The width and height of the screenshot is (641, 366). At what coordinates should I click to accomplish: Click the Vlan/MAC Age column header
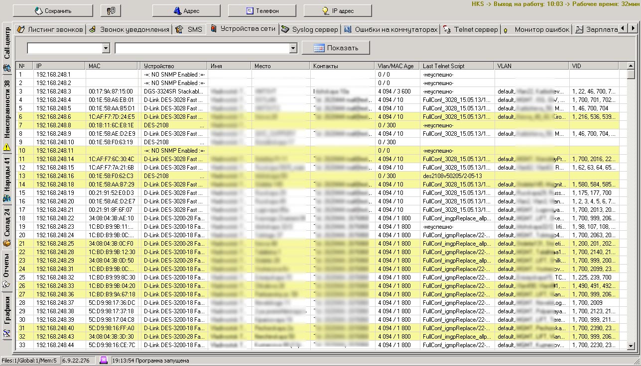398,66
